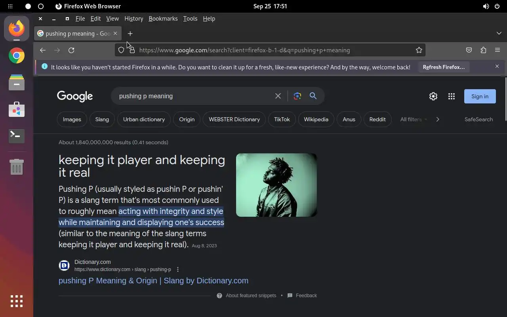
Task: Switch to the pushing p meaning tab
Action: [78, 34]
